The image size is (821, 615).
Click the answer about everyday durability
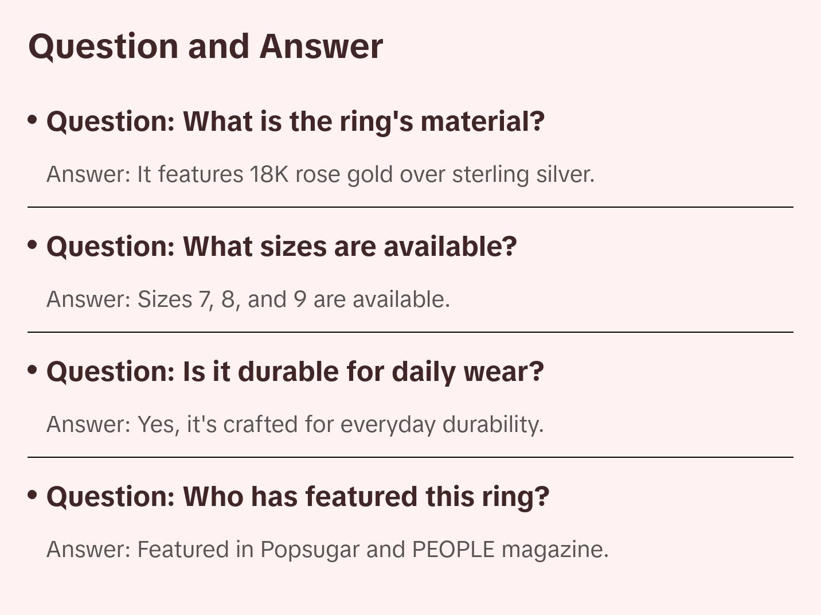[x=295, y=425]
